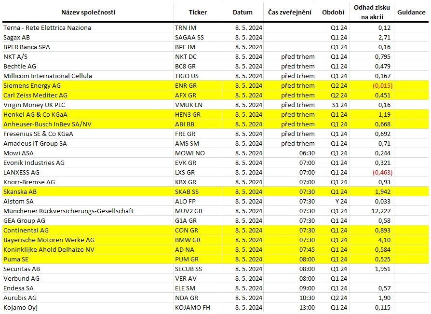Click the publication time '10:30'
The height and width of the screenshot is (314, 431).
[x=307, y=298]
